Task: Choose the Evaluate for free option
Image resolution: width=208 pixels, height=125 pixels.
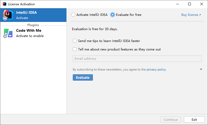Action: (x=113, y=15)
